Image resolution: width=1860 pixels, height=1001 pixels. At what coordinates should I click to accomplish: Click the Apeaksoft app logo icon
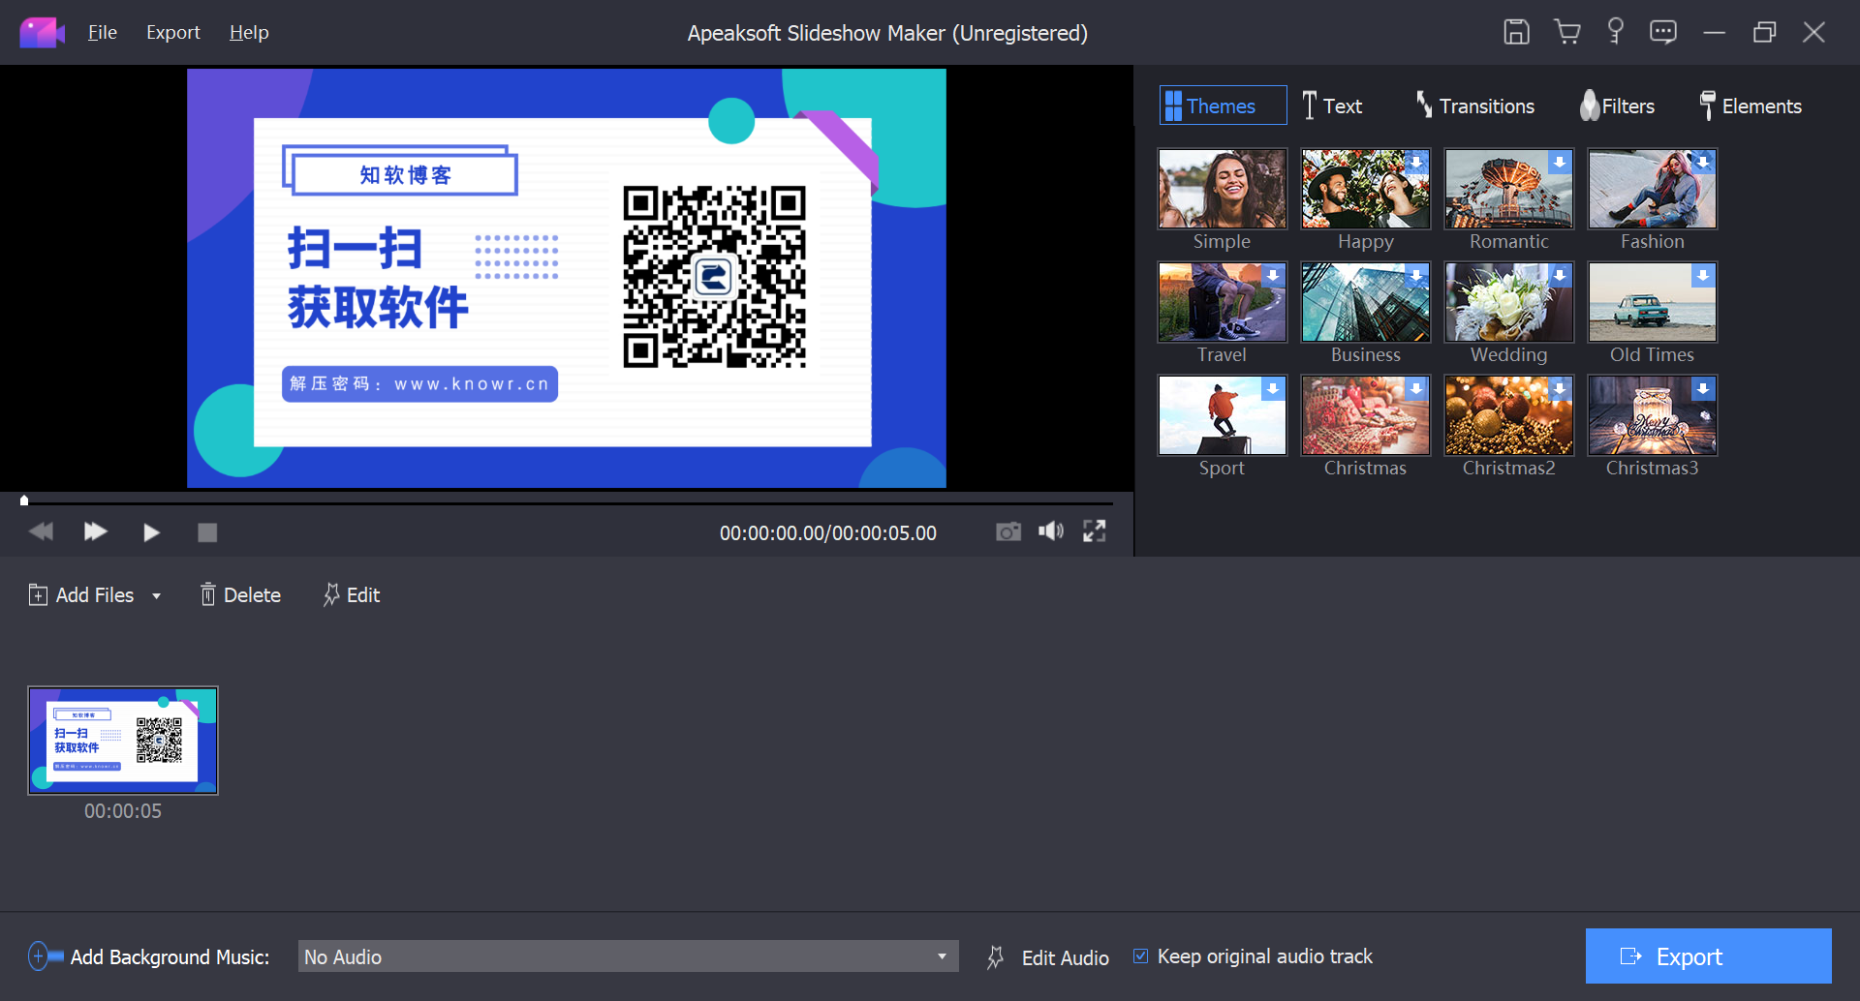42,33
